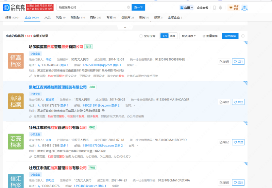Screen dimensions: 272x188
Task: Click the 恒赢档案 orange company logo
Action: click(x=16, y=61)
